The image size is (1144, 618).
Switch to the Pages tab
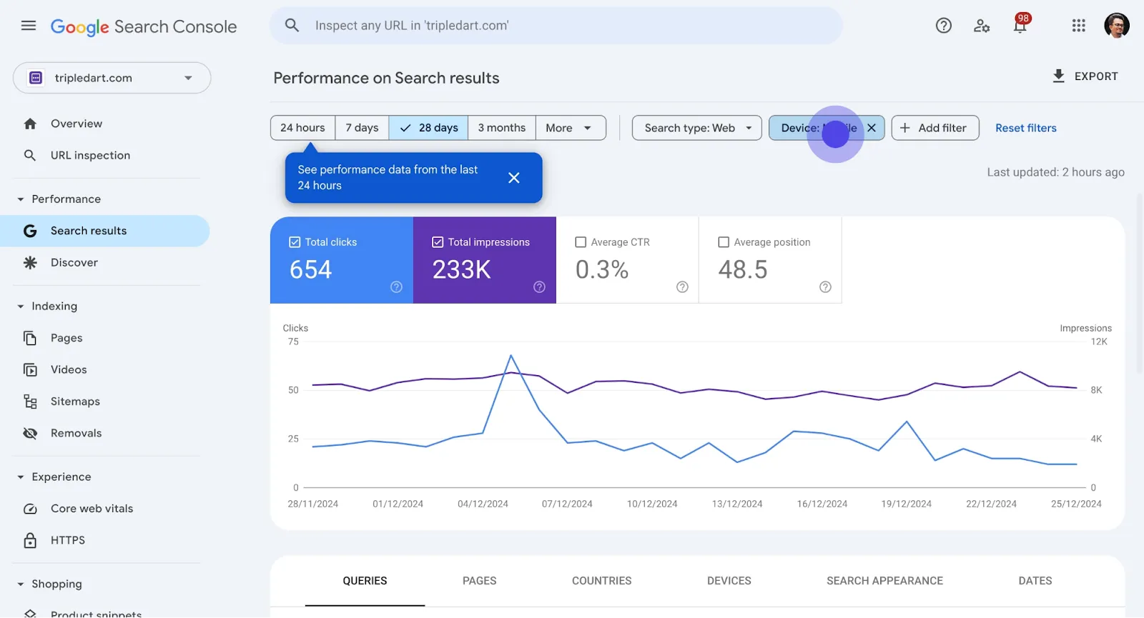click(x=479, y=581)
